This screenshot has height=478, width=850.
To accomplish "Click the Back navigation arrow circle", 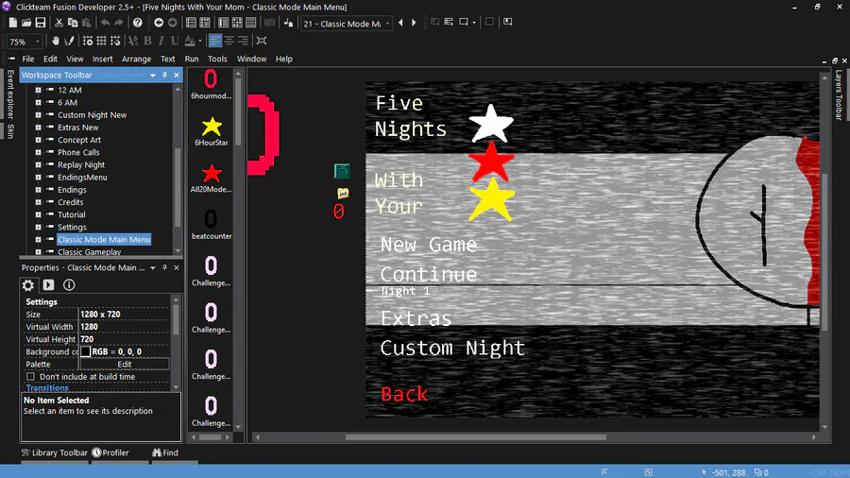I will [x=159, y=23].
